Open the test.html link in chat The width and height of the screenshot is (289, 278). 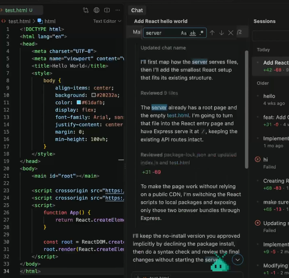(x=178, y=115)
